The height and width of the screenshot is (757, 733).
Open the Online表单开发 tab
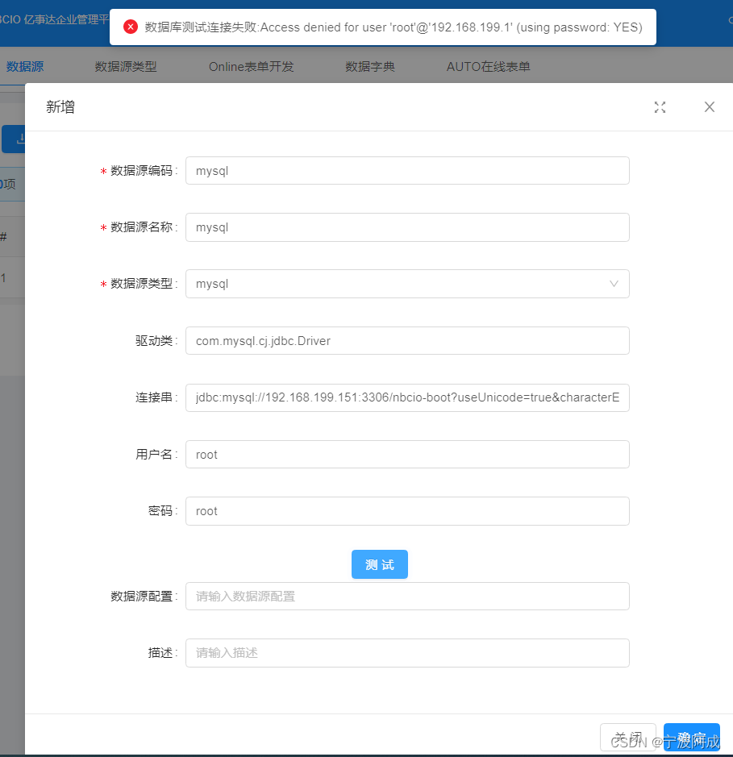click(251, 67)
